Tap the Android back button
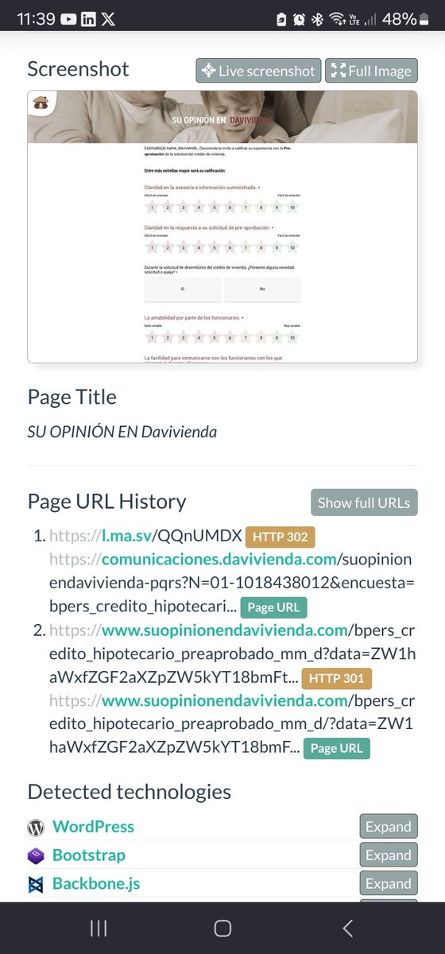Screen dimensions: 445x954 click(346, 928)
